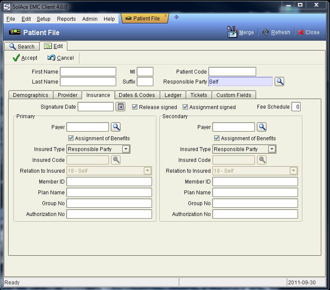
Task: Toggle the Release signed checkbox
Action: pos(135,107)
